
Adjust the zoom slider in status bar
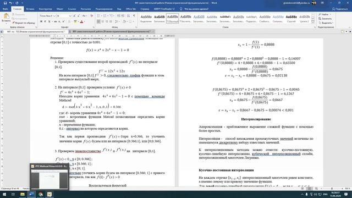[332, 189]
